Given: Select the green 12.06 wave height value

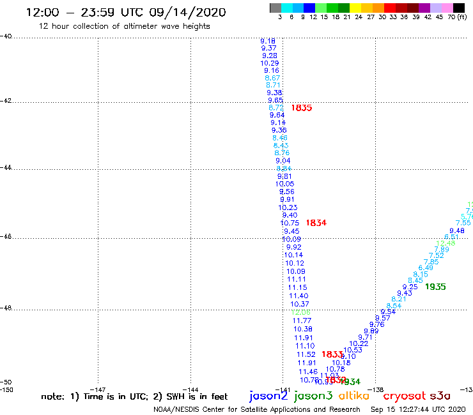Looking at the screenshot, I should [301, 313].
